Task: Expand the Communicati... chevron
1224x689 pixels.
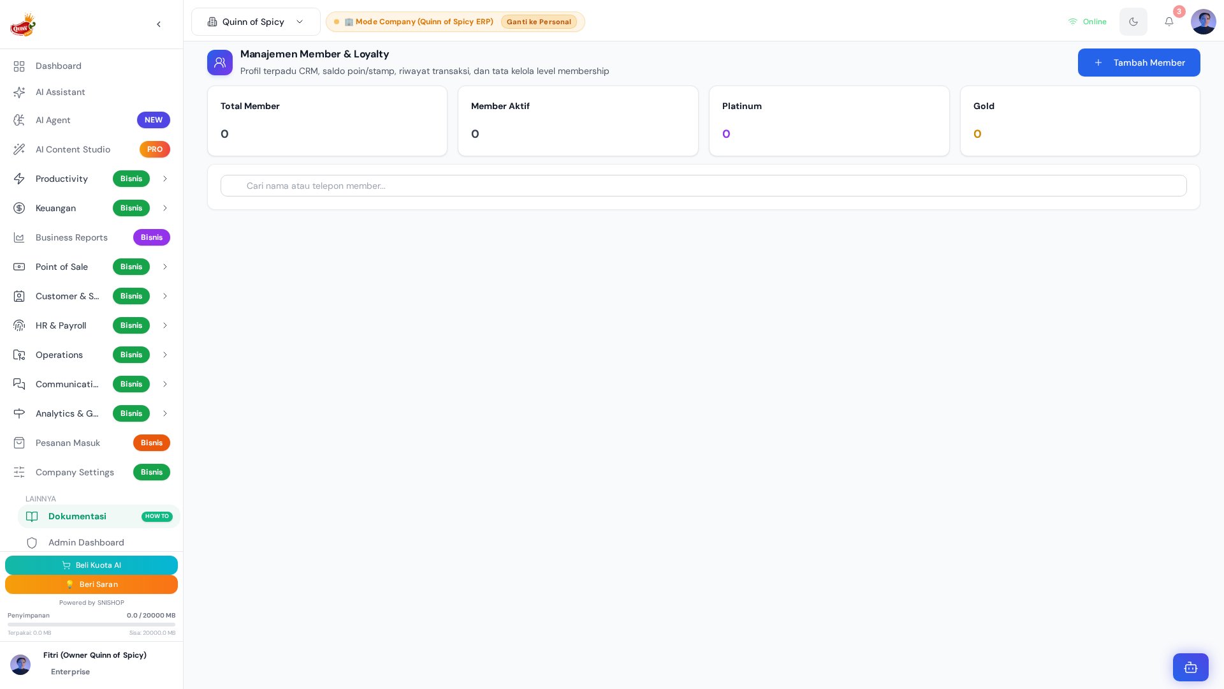Action: point(165,384)
